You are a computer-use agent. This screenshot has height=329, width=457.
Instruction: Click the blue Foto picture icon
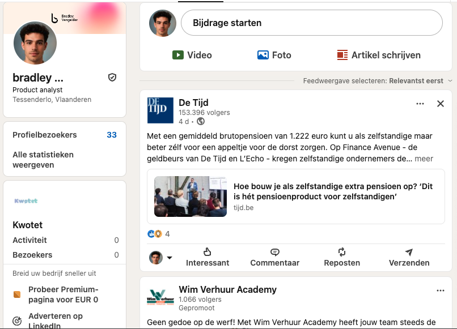(263, 55)
